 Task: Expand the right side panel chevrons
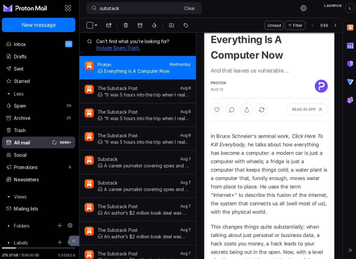(x=350, y=250)
